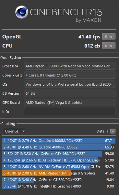
Task: Click the Cores x GHz field
Action: 70,75
